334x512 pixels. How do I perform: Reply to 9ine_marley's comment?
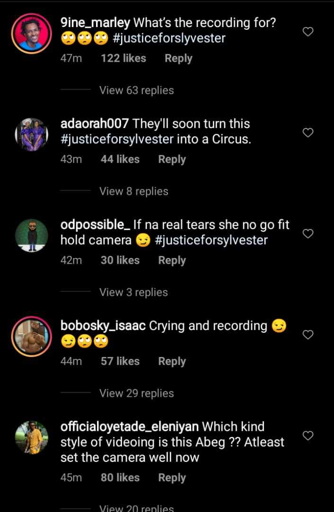click(178, 58)
